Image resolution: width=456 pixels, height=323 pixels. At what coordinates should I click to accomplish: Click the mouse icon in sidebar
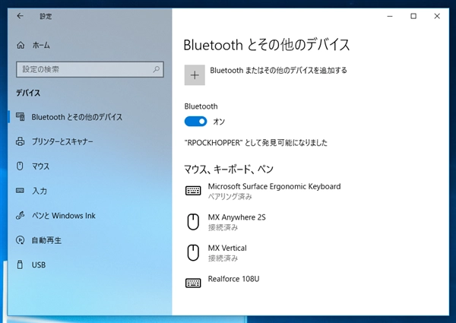[20, 166]
